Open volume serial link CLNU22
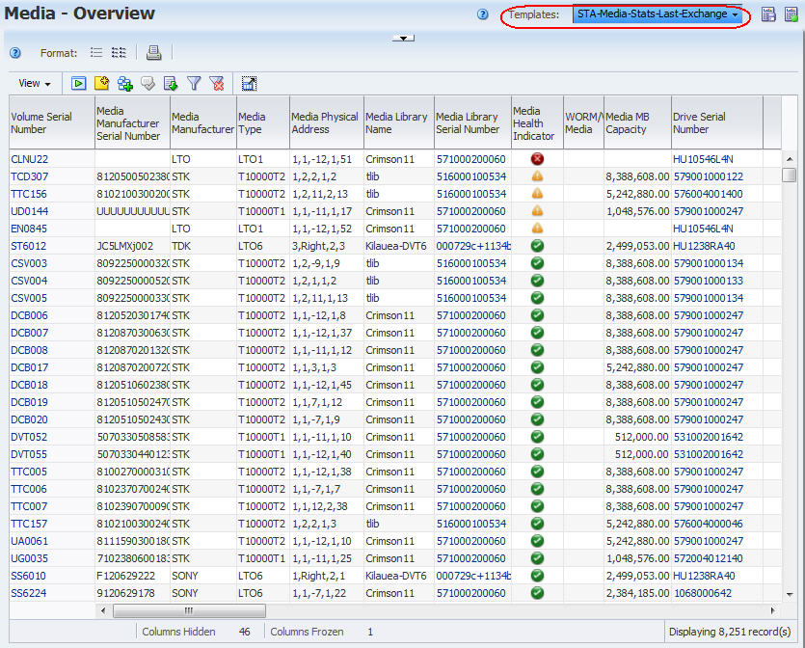 [x=29, y=159]
